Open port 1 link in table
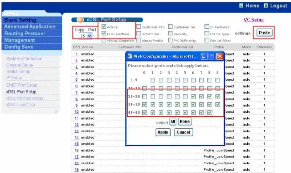291x173 pixels. [x=77, y=54]
